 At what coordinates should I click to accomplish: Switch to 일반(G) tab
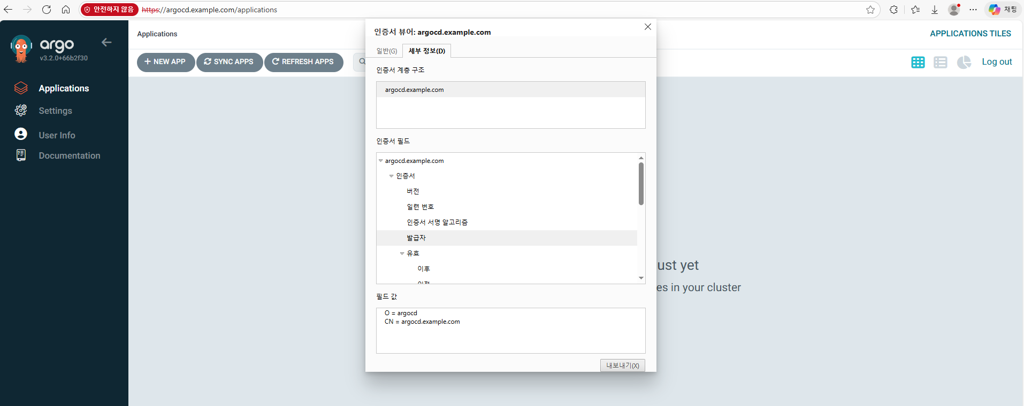[x=387, y=51]
